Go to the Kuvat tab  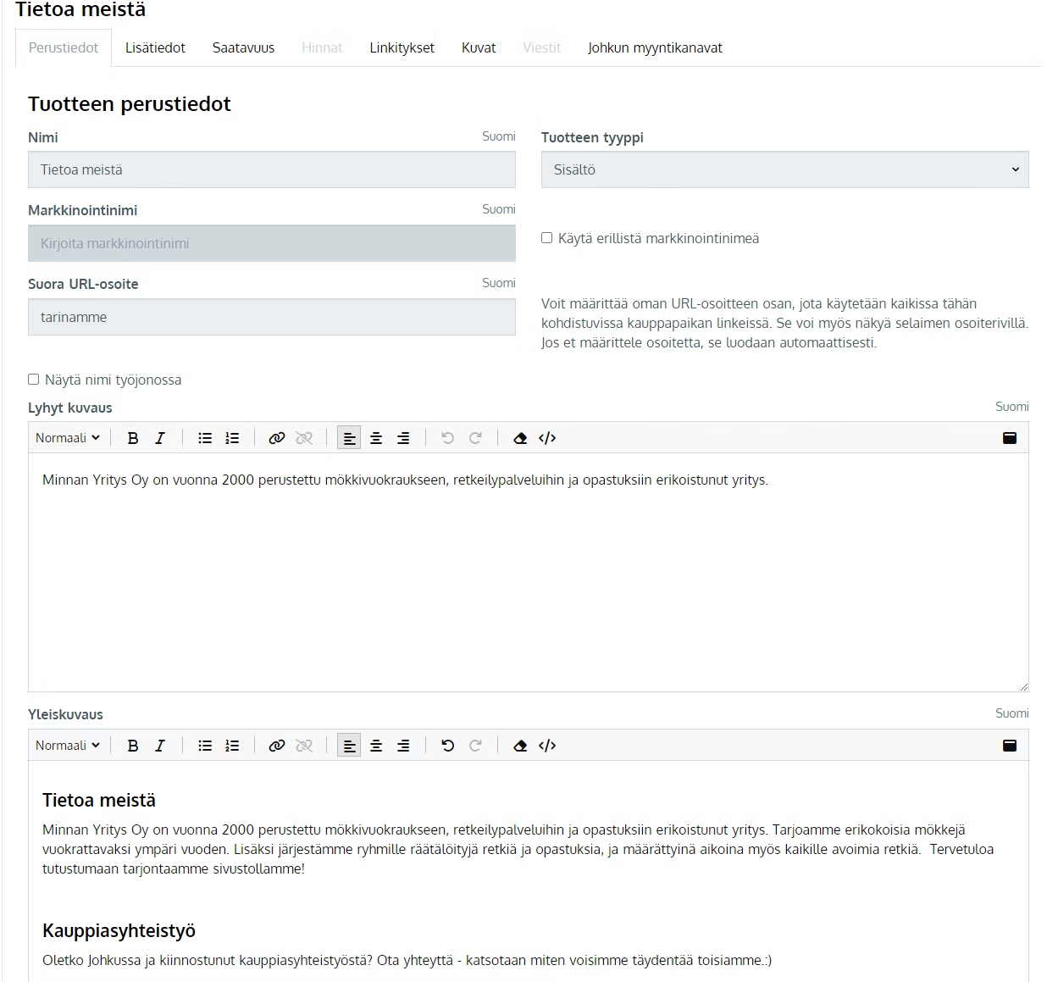[x=479, y=48]
